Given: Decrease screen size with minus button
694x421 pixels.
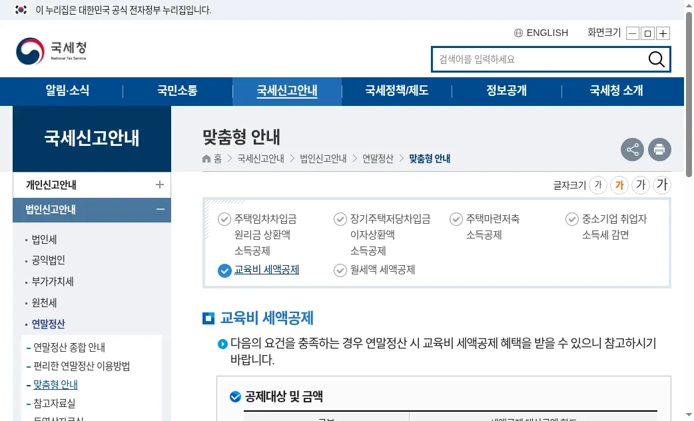Looking at the screenshot, I should tap(633, 34).
